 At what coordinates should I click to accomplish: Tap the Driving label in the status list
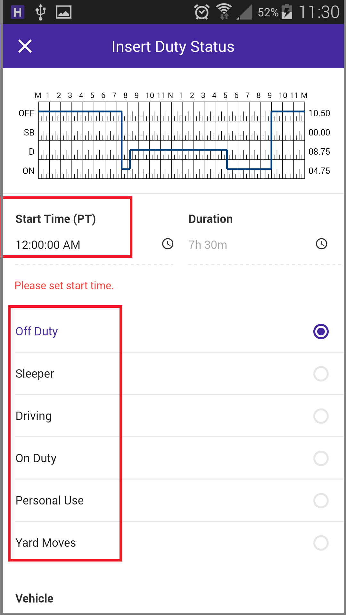click(x=34, y=416)
